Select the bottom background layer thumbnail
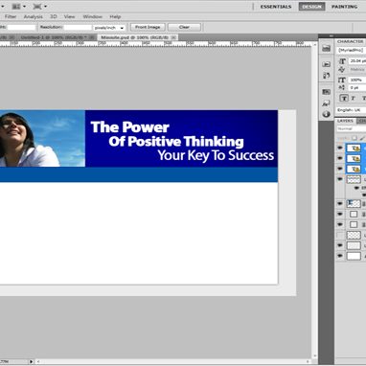Image resolution: width=366 pixels, height=366 pixels. tap(354, 256)
